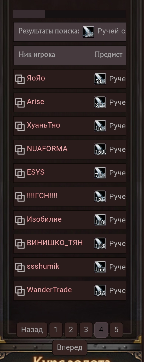The width and height of the screenshot is (144, 362).
Task: Click the copy icon next to NUAFORMA
Action: pyautogui.click(x=20, y=150)
